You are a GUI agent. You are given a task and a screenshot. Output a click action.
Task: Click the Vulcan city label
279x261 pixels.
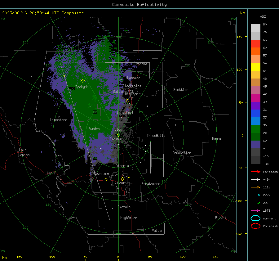(158, 231)
